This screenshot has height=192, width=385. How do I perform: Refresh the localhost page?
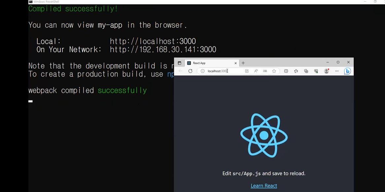[190, 71]
